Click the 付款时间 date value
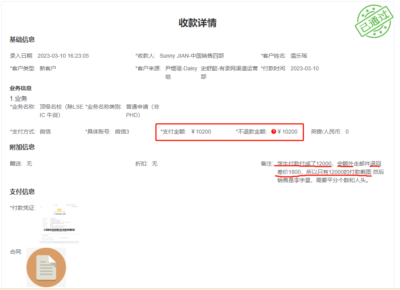Viewport: 400px width, 290px height. coord(304,68)
